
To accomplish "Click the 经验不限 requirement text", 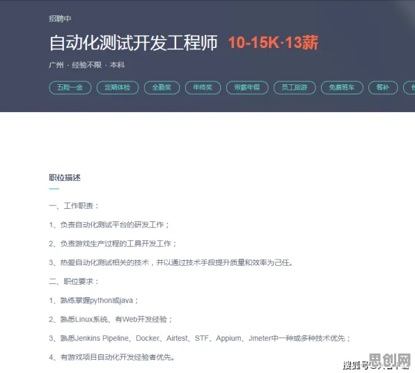I will 87,65.
